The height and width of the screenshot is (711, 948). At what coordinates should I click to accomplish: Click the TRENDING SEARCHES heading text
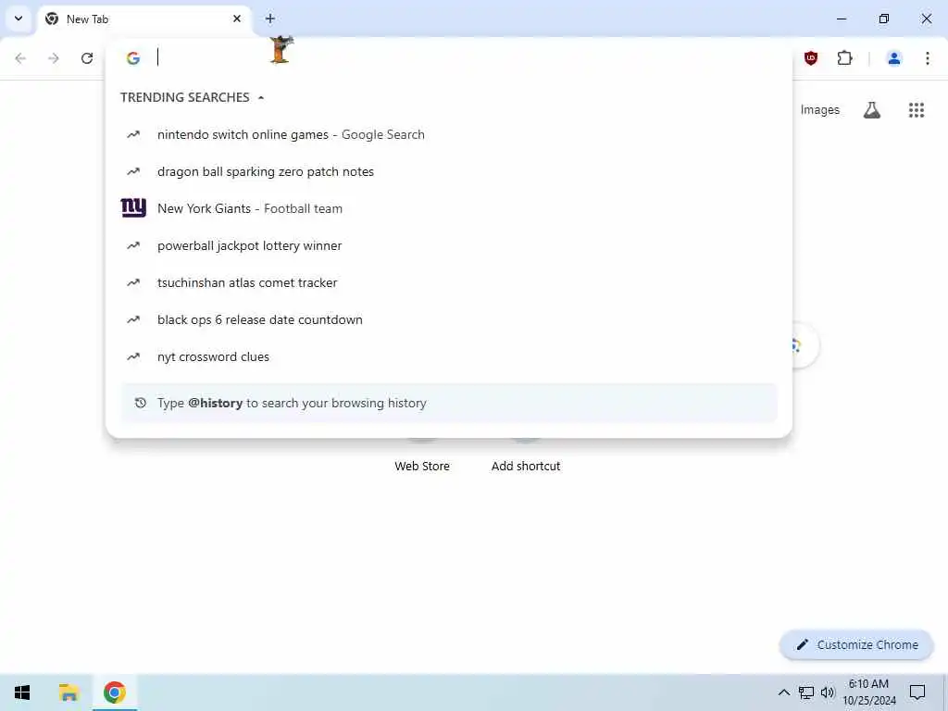(184, 97)
